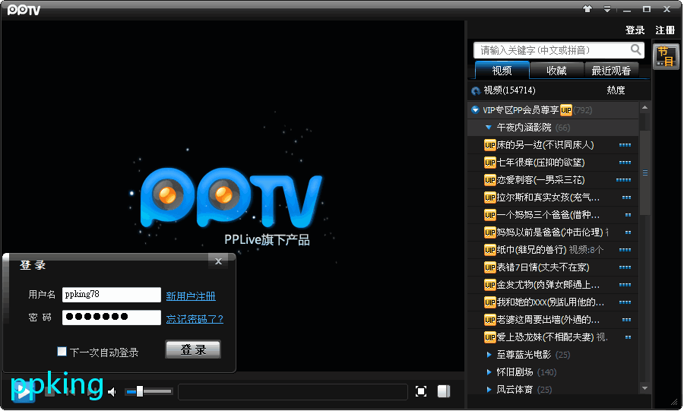Enable 下一次自动登录 checkbox
The height and width of the screenshot is (411, 684).
point(62,351)
